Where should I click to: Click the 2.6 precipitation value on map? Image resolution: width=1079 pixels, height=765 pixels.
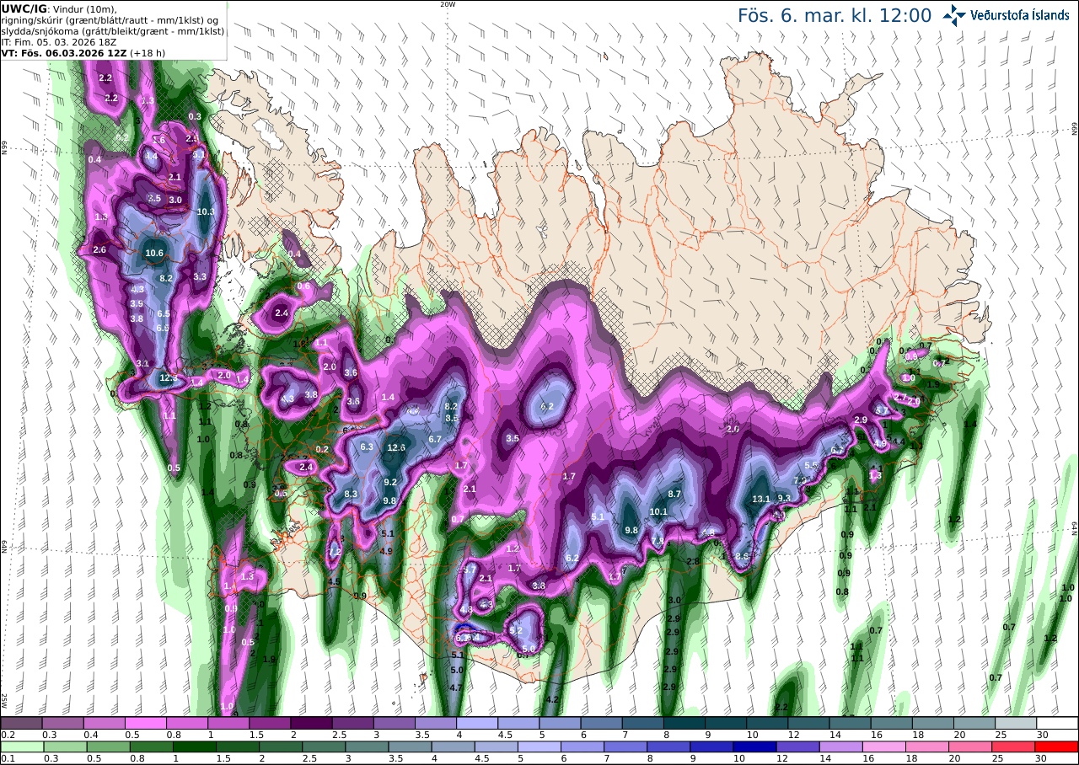pyautogui.click(x=99, y=249)
